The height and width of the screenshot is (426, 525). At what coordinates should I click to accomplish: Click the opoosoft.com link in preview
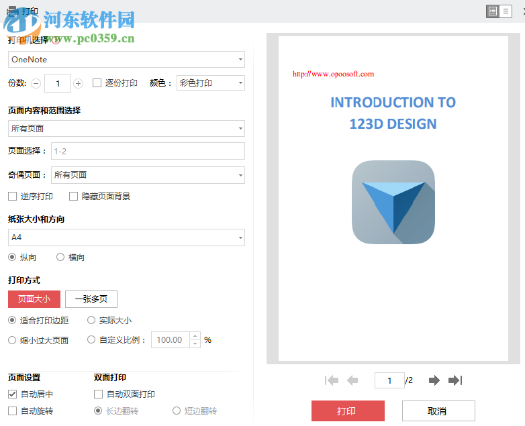(333, 74)
